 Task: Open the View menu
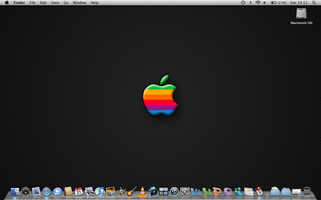(55, 2)
